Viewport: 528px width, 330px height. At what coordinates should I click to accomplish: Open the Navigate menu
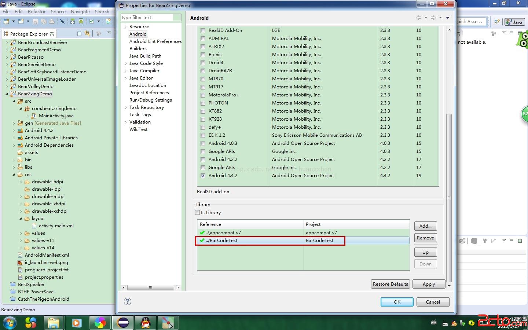(x=80, y=12)
